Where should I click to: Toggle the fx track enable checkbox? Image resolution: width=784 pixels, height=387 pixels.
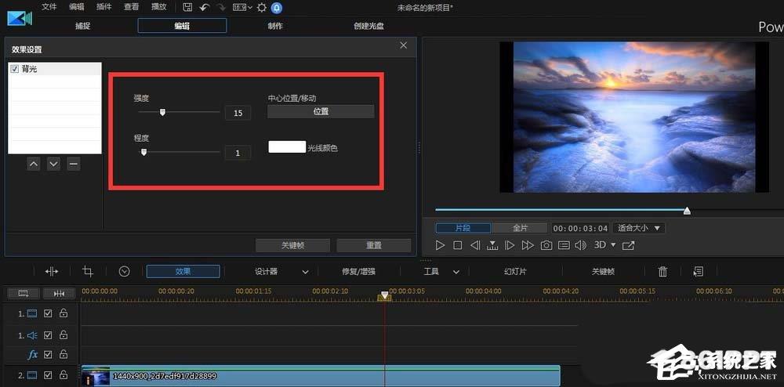pyautogui.click(x=48, y=355)
